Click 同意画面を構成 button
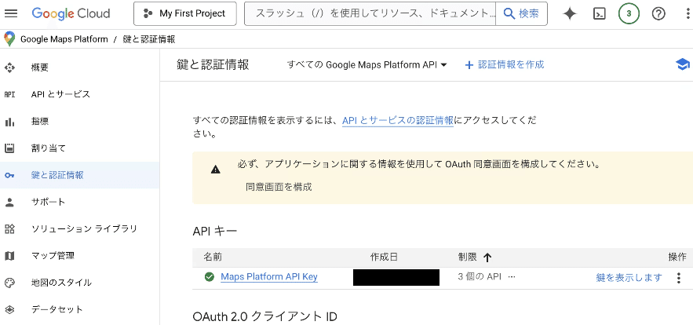693x325 pixels. coord(279,187)
